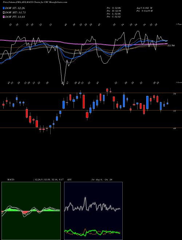
Task: Click the 'Pre C: 52.32' close value
Action: [x=114, y=17]
